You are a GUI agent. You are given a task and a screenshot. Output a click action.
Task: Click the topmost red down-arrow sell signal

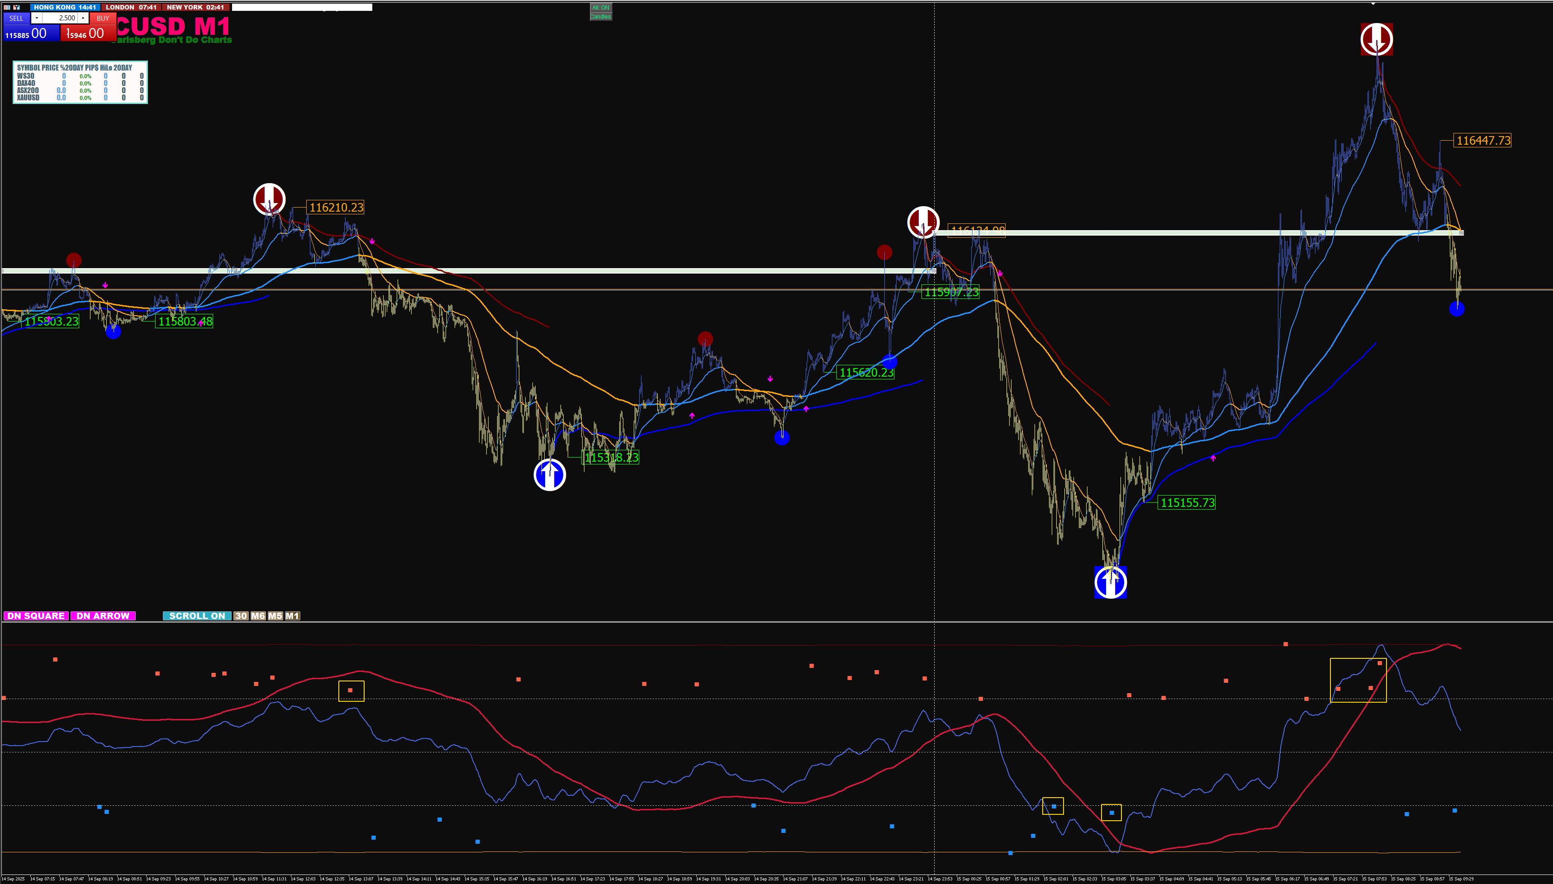tap(1376, 39)
